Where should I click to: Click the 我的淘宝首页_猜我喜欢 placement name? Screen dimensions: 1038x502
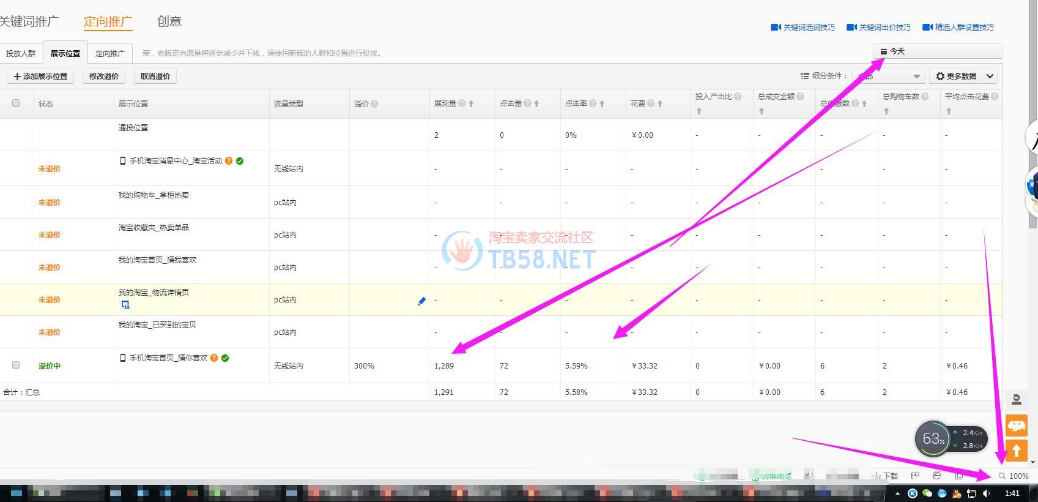[157, 260]
